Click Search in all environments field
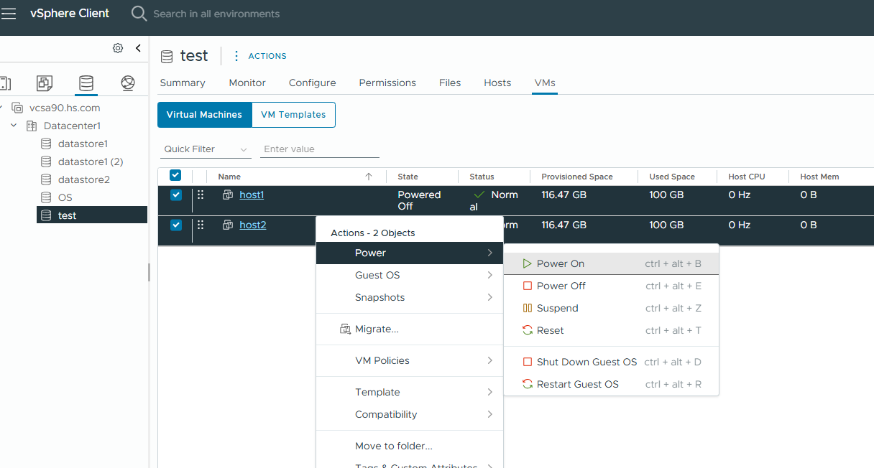Screen dimensions: 874x468 click(x=216, y=14)
